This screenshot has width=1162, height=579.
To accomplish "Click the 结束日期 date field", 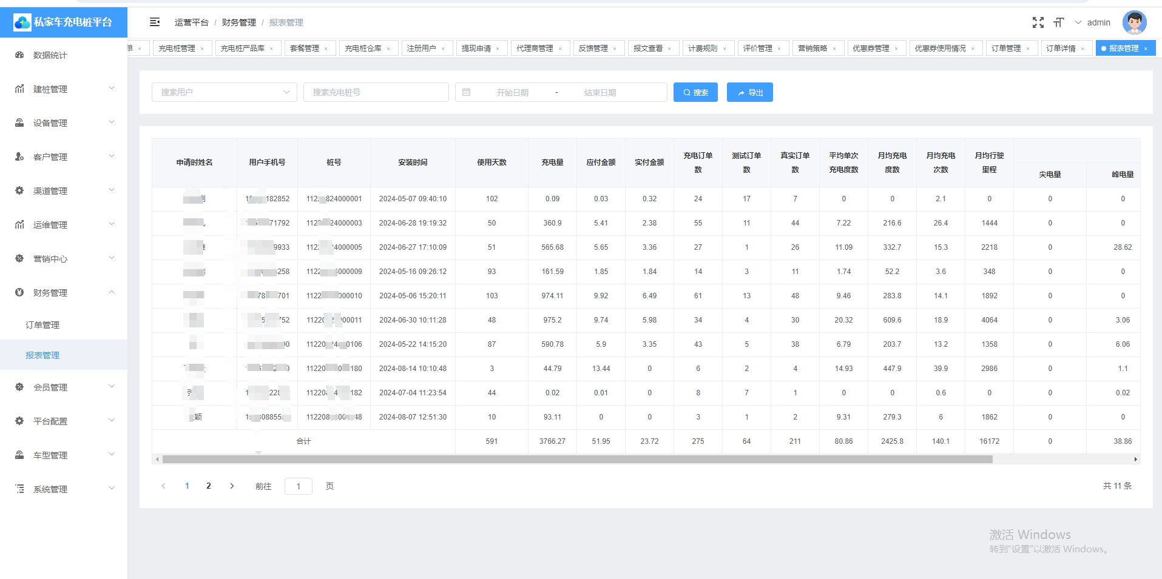I will point(600,92).
